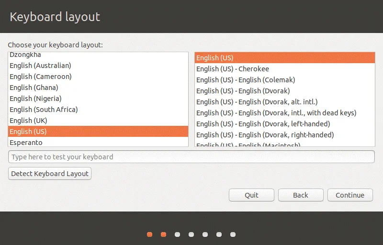Select English (Cameroon) from the list
This screenshot has height=245, width=383.
[41, 77]
